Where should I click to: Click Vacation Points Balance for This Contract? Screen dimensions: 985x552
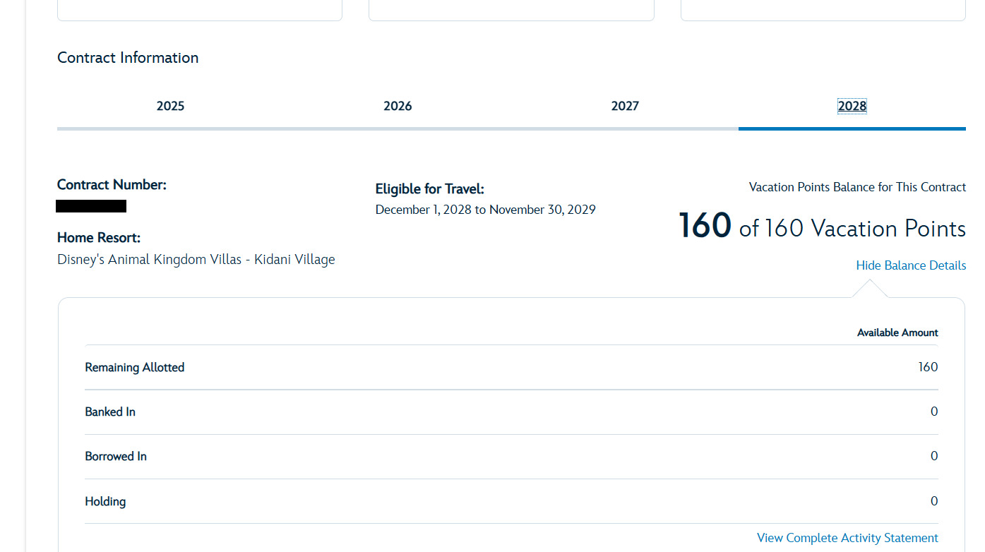pyautogui.click(x=857, y=187)
